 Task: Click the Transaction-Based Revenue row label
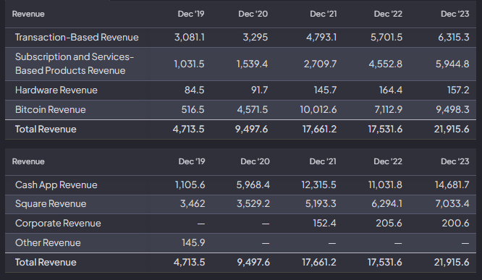(x=77, y=37)
